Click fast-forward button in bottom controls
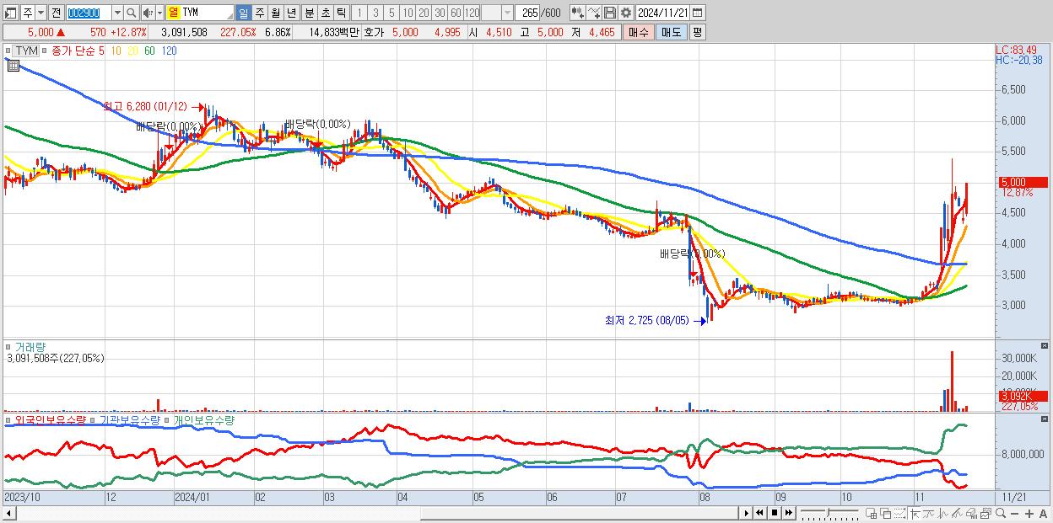Viewport: 1053px width, 523px height. pos(788,513)
